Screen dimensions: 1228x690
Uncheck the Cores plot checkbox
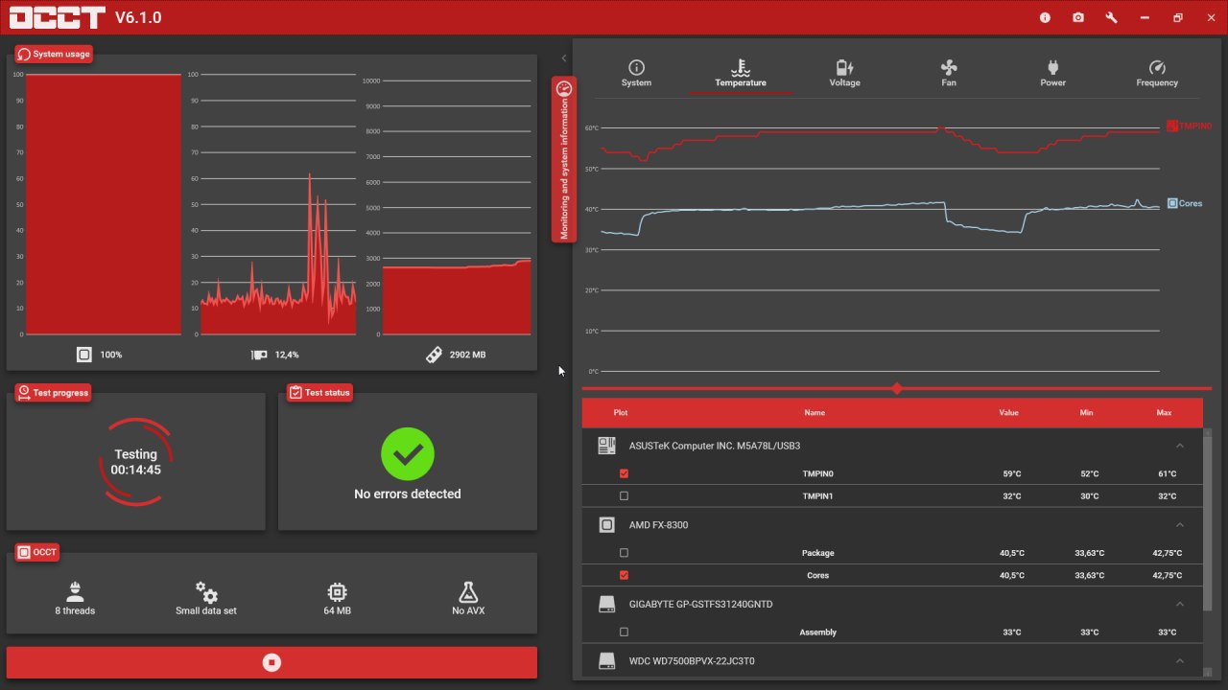pyautogui.click(x=625, y=575)
